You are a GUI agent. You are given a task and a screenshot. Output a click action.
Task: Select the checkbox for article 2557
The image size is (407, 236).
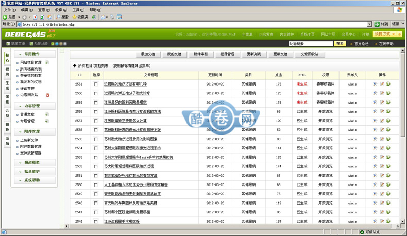pyautogui.click(x=95, y=121)
